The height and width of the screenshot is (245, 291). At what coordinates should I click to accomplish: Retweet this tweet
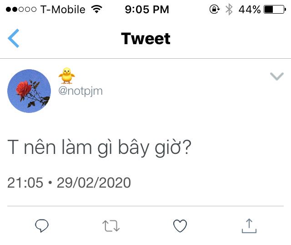click(111, 226)
